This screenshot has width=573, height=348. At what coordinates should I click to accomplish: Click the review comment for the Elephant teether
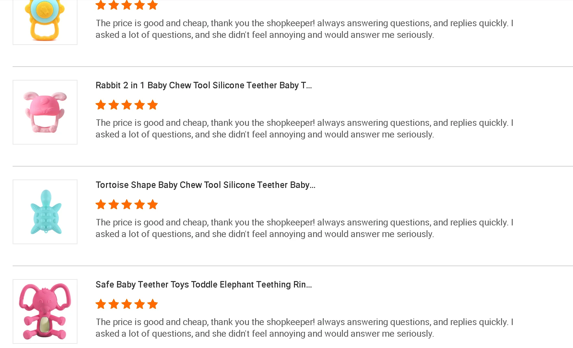pos(304,328)
